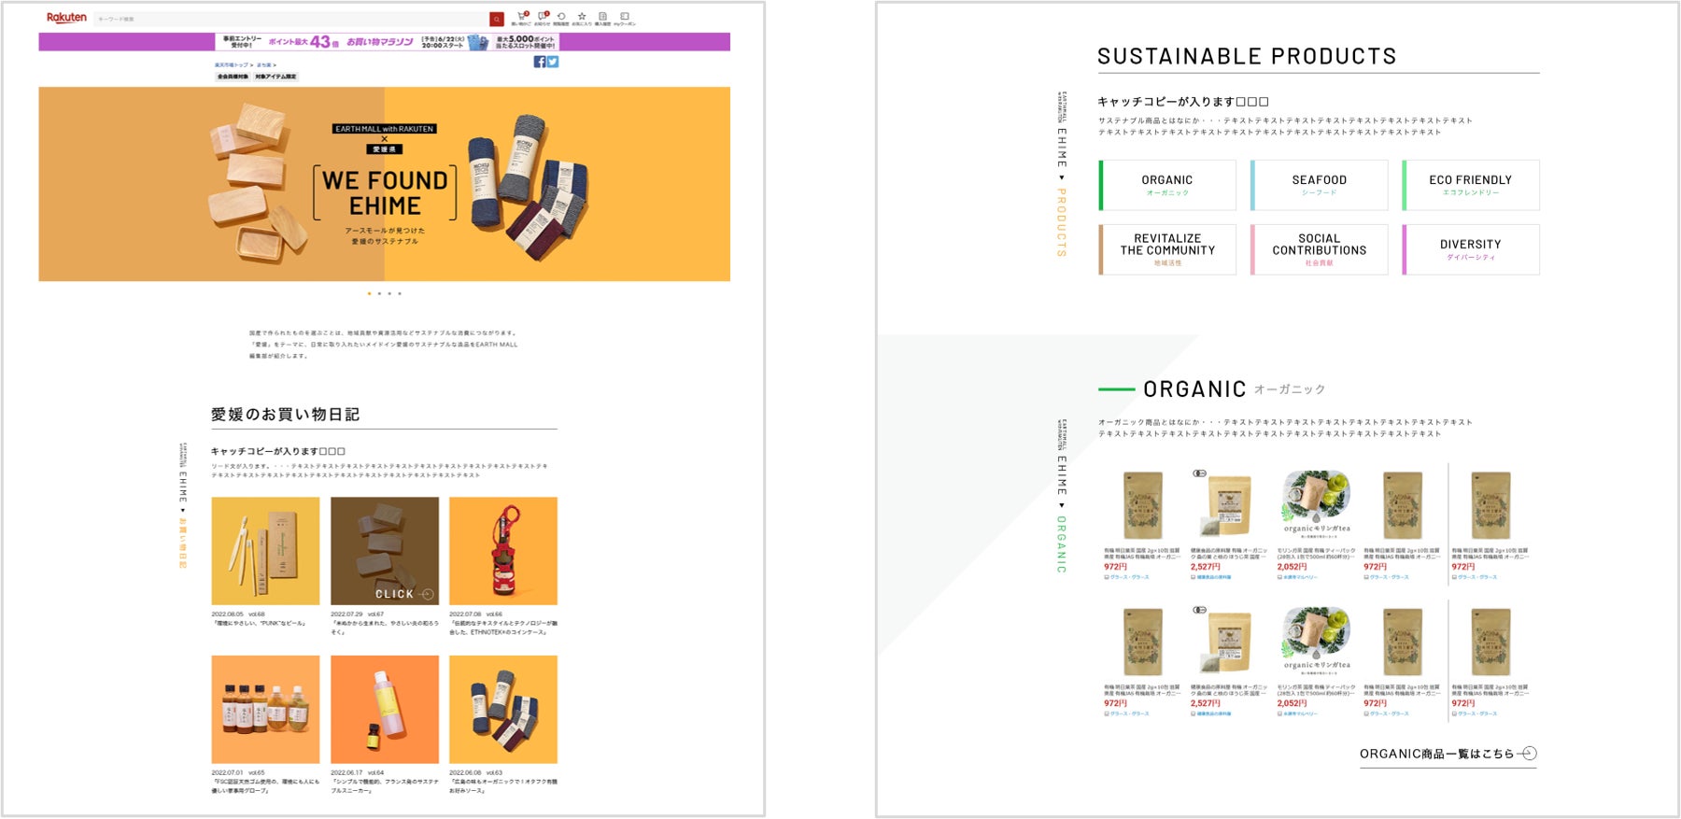Click the vertical EHIME ▼ お買い物日記 side label
Viewport: 1681px width, 819px height.
click(x=183, y=506)
